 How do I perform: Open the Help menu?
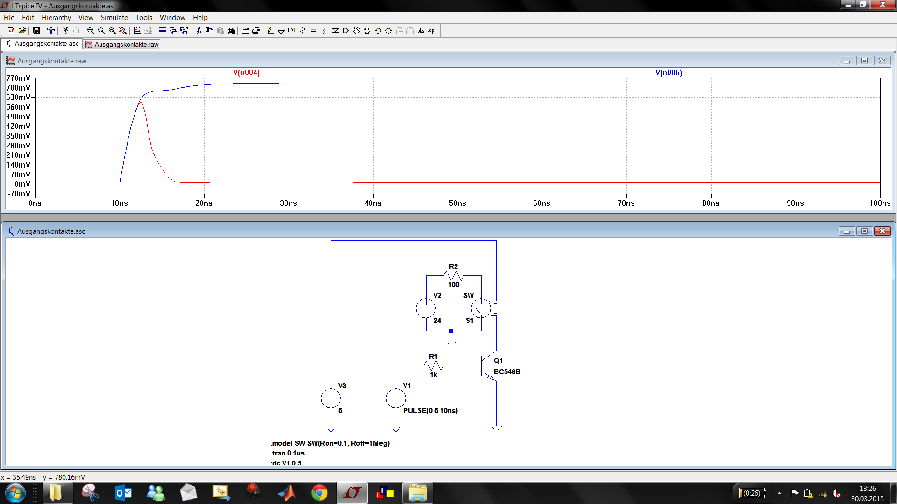click(x=200, y=18)
